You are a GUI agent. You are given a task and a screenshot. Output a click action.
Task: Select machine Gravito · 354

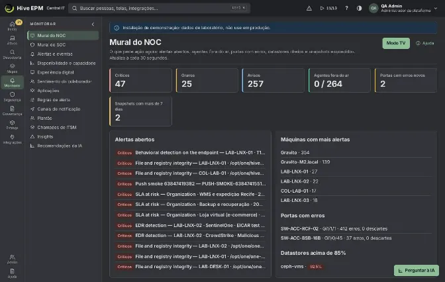coord(356,153)
